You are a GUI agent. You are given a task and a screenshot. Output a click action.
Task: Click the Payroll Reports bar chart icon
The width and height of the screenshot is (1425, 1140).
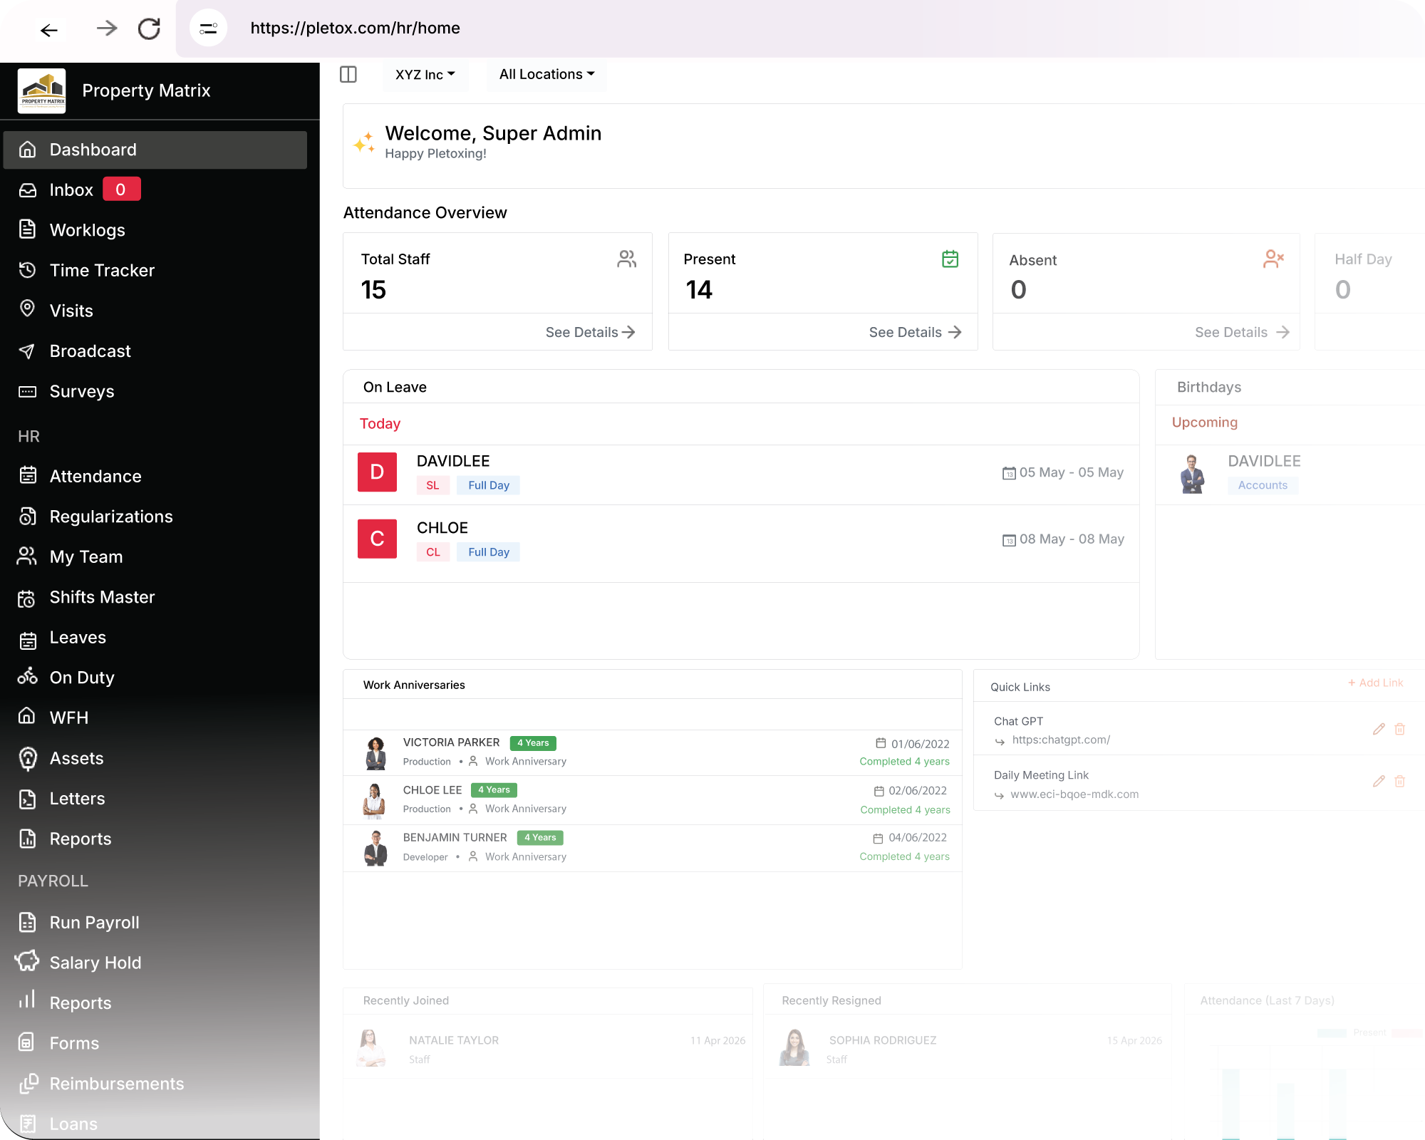pos(27,1000)
